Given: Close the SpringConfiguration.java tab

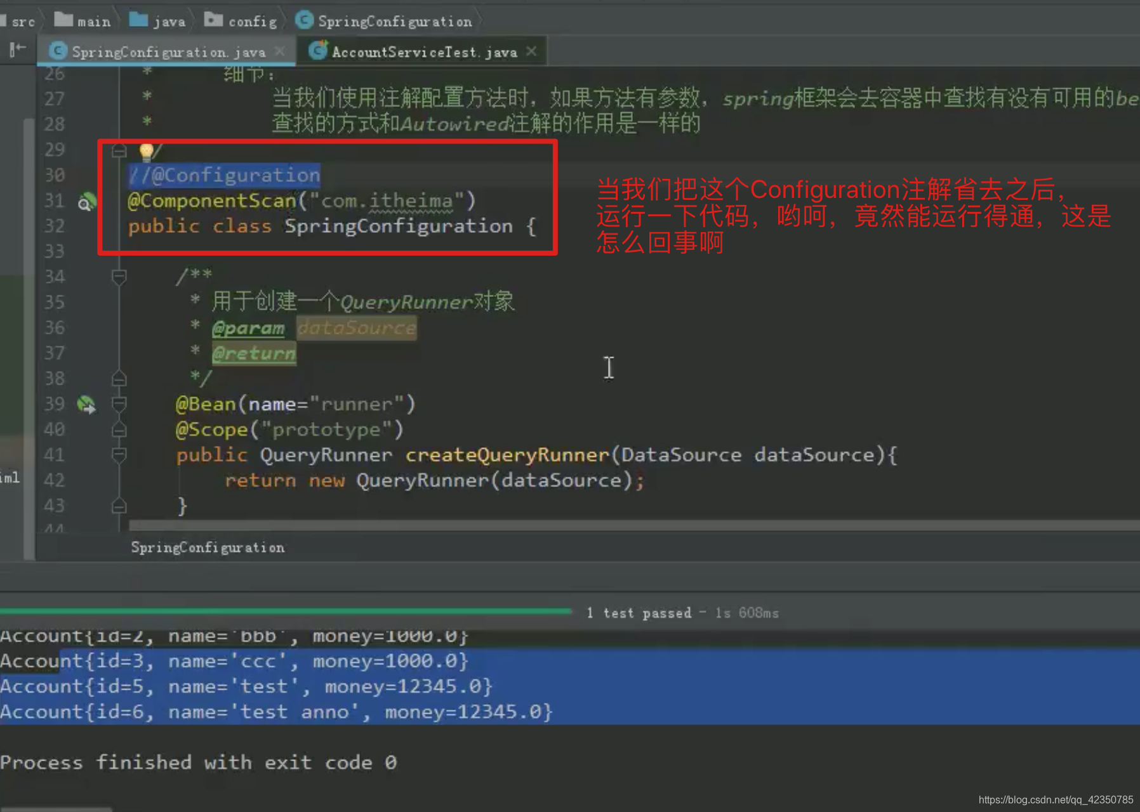Looking at the screenshot, I should [279, 51].
